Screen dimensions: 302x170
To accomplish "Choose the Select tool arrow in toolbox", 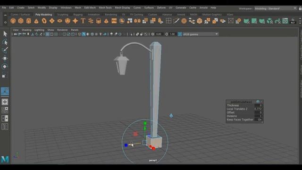I will click(5, 34).
